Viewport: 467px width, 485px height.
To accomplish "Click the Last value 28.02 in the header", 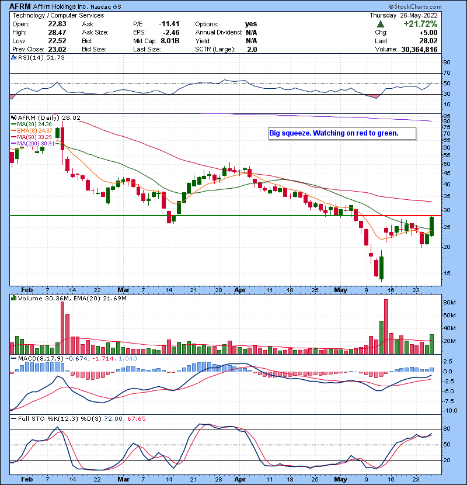I will click(428, 41).
